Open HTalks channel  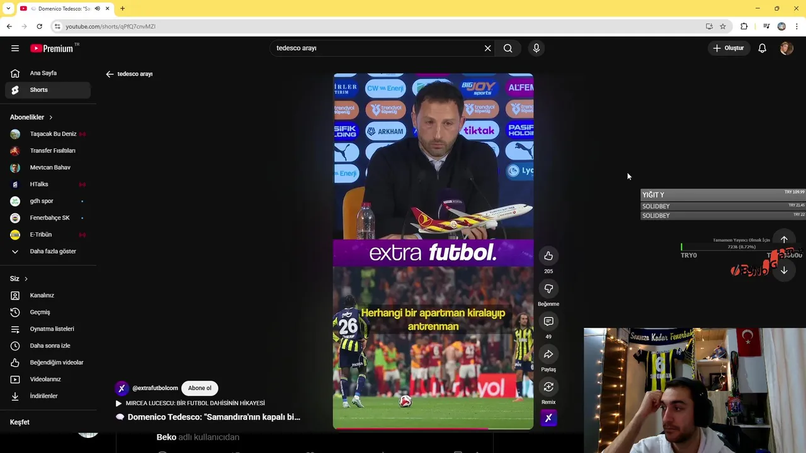point(48,184)
